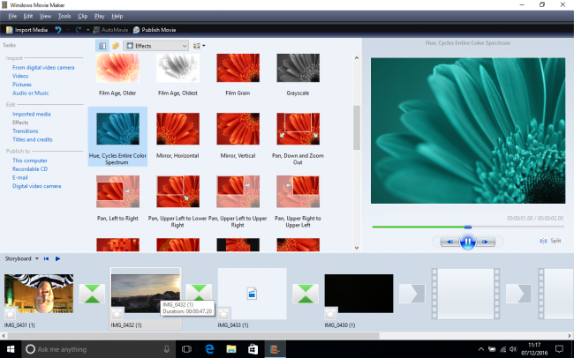The width and height of the screenshot is (574, 358).
Task: Click the transition cell before IMG_0430 (1)
Action: point(306,294)
